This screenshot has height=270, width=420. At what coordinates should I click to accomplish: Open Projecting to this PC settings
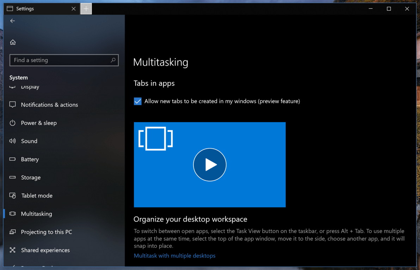click(64, 232)
